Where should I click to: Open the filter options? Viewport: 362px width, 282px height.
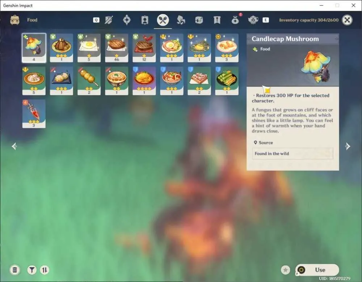[x=32, y=270]
